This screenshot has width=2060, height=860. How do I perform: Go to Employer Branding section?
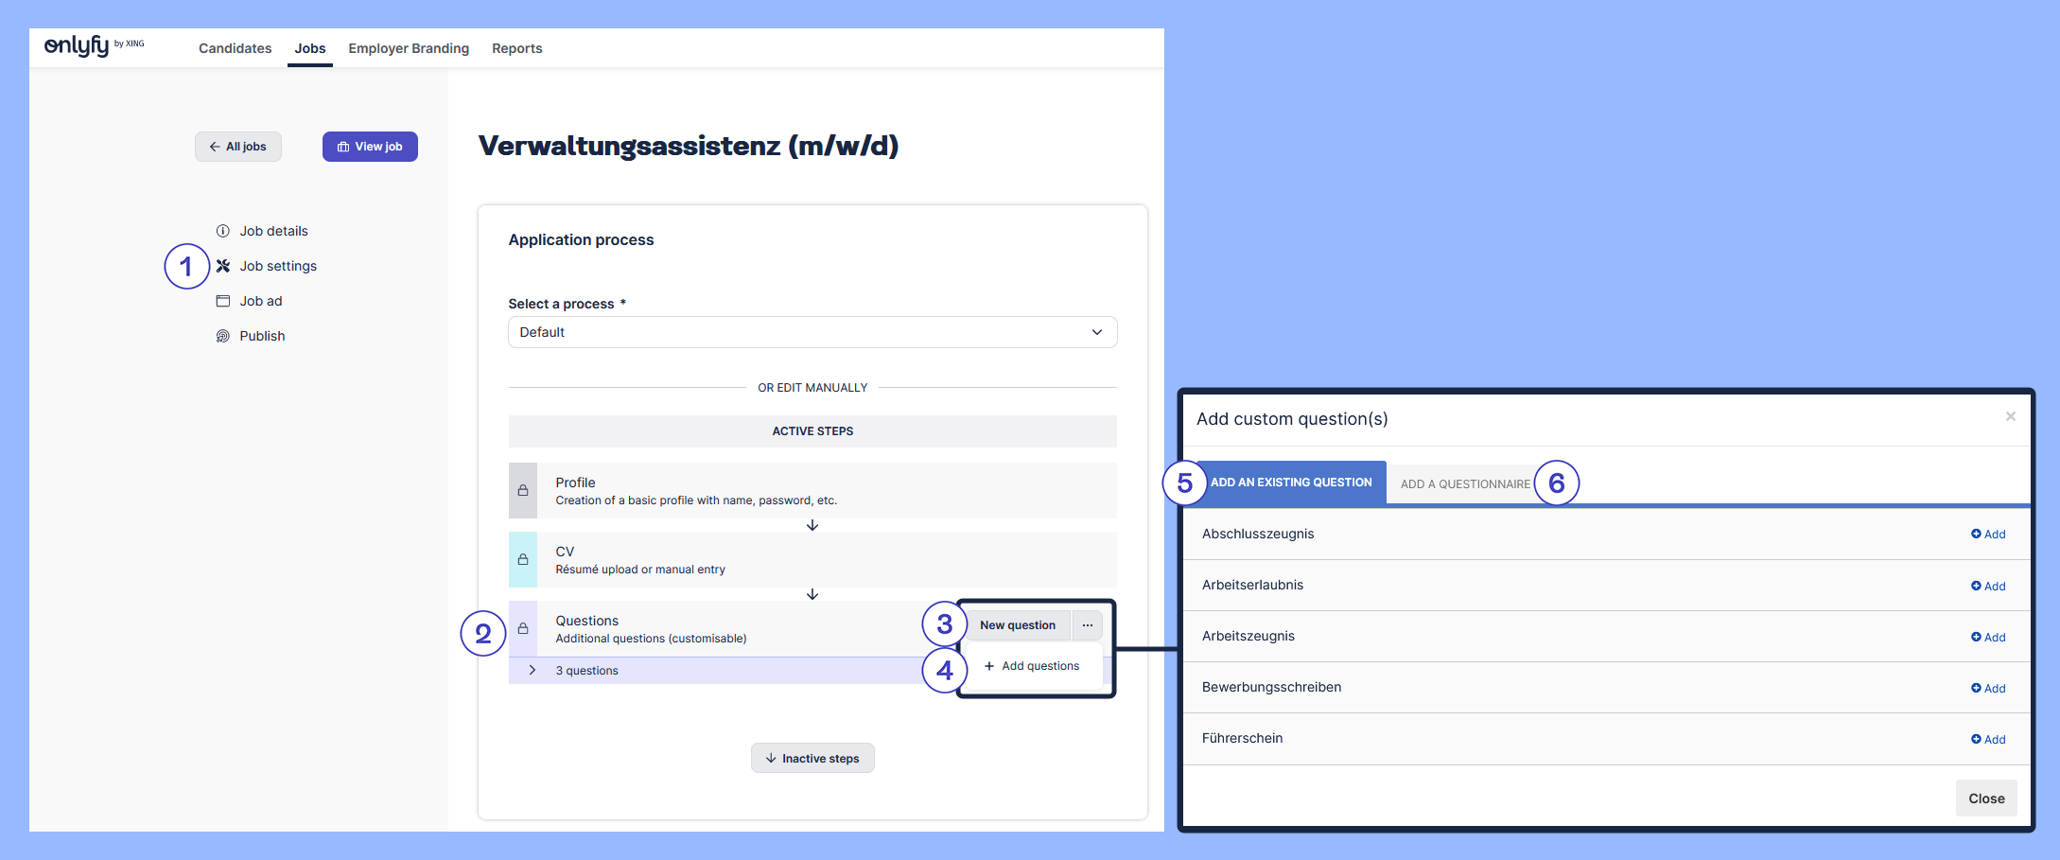[409, 48]
